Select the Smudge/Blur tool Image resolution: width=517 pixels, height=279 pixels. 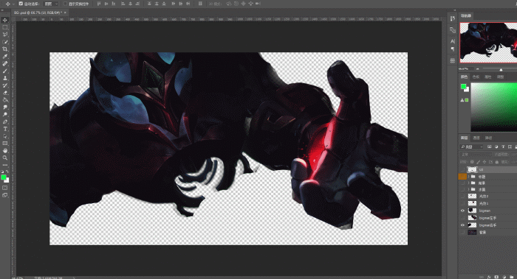tap(5, 107)
